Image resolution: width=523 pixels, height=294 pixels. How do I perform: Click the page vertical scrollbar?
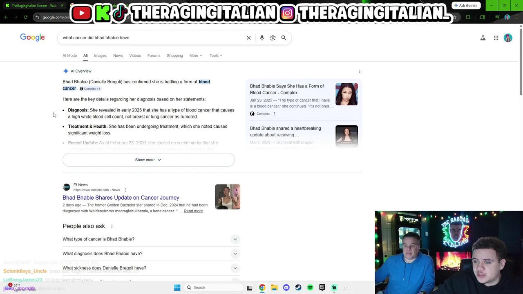pos(521,61)
